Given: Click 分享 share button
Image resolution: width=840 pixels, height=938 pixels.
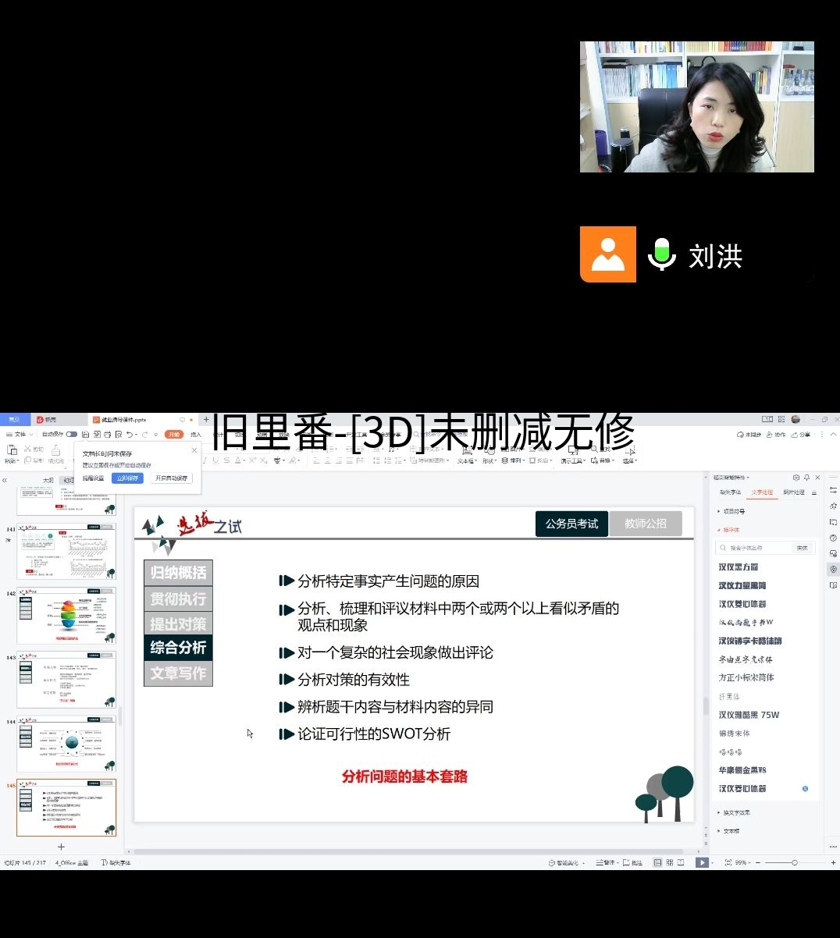Looking at the screenshot, I should (800, 435).
